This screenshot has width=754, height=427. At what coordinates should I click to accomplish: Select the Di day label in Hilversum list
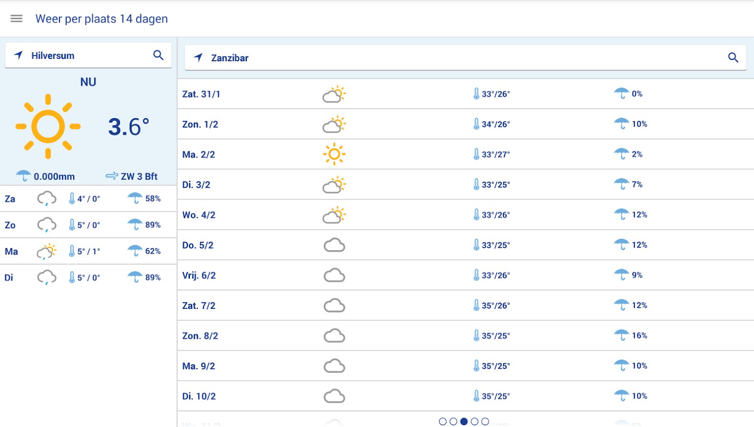click(9, 278)
